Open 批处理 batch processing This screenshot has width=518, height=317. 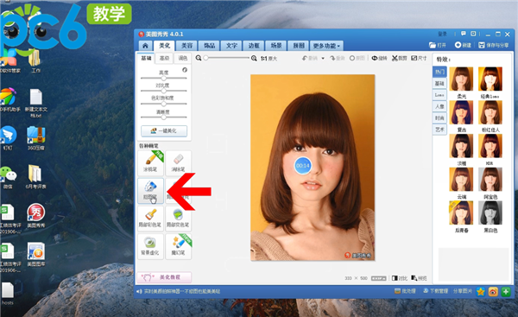pyautogui.click(x=405, y=291)
